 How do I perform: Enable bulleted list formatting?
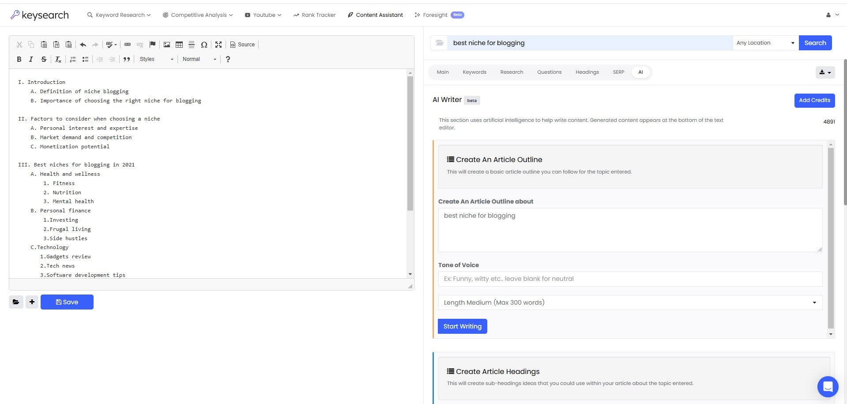pos(85,59)
